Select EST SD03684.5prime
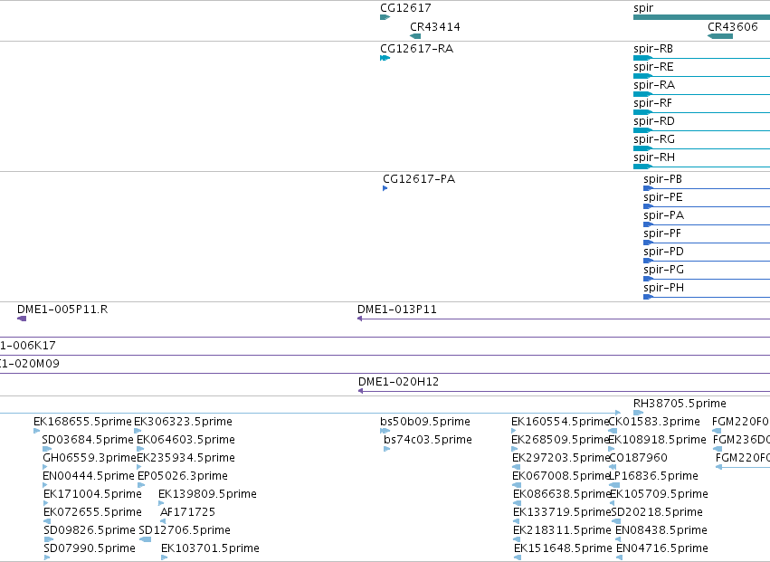Image resolution: width=770 pixels, height=562 pixels. point(88,440)
